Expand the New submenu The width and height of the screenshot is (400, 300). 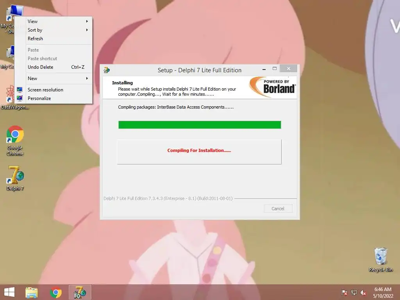pyautogui.click(x=53, y=79)
